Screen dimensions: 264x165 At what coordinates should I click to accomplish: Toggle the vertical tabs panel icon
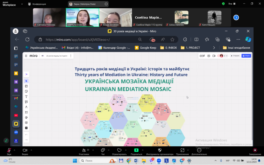coord(16,48)
